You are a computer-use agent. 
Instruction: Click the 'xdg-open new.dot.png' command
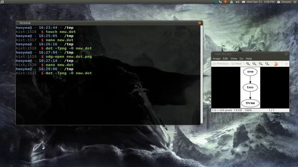pyautogui.click(x=69, y=57)
